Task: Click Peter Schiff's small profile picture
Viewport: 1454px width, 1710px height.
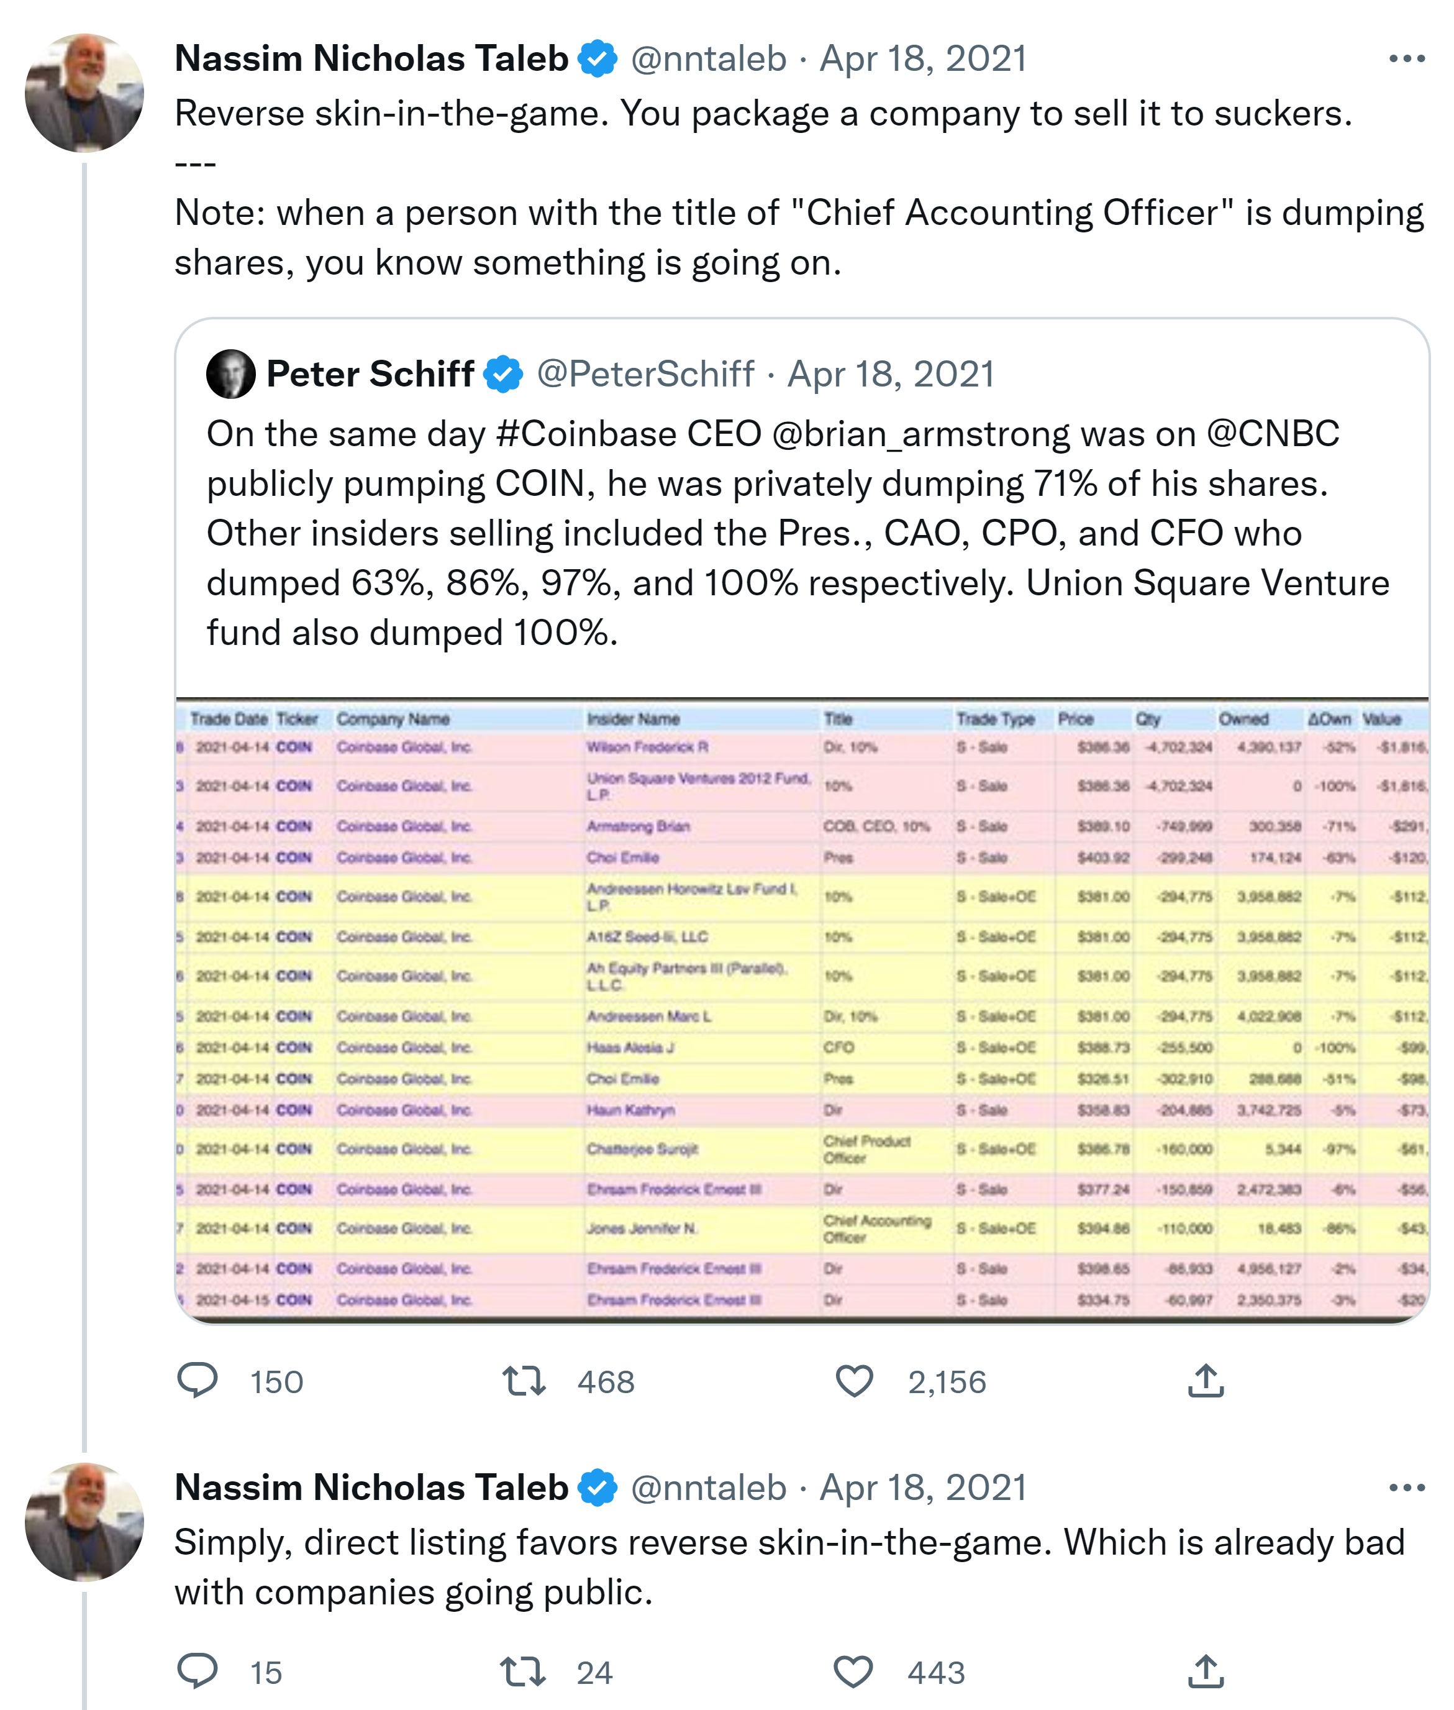Action: 231,374
